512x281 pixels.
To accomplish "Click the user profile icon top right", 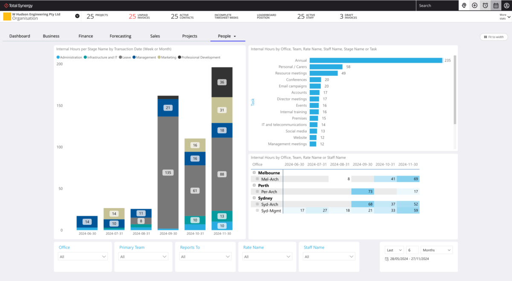I will point(506,6).
